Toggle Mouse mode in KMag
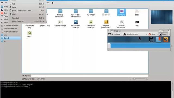This screenshot has height=98, width=174. pos(163,34)
